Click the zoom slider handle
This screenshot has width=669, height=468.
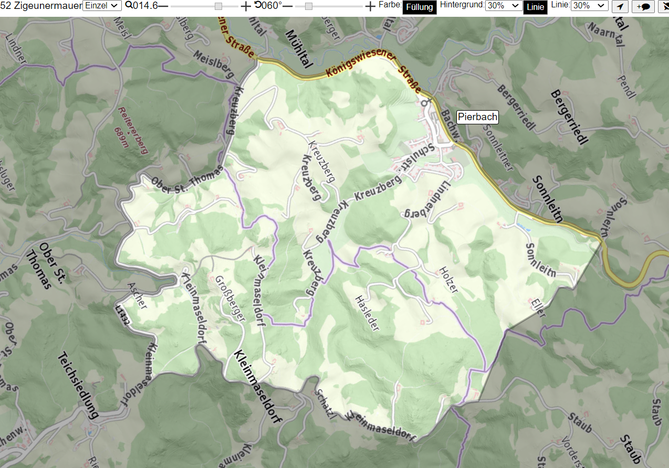click(x=218, y=6)
